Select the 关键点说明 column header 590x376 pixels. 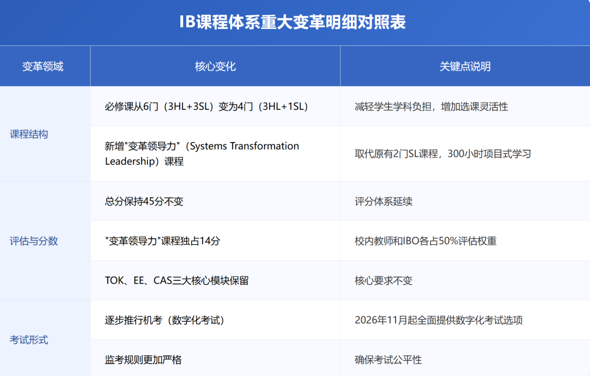point(465,66)
